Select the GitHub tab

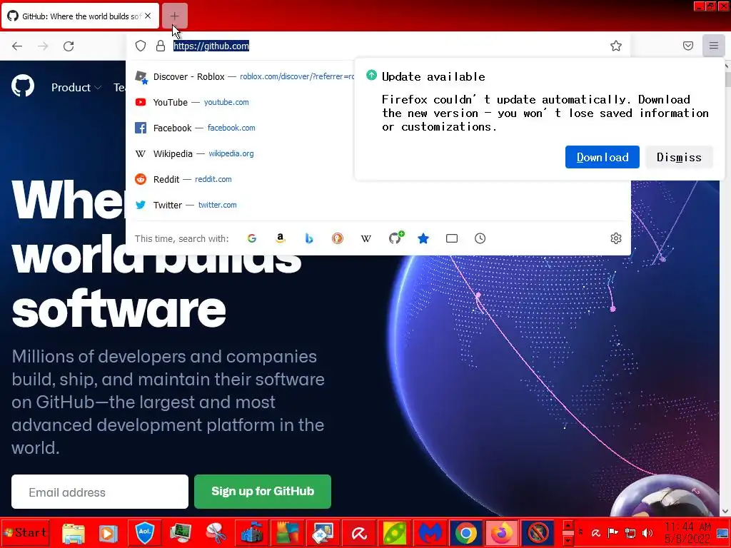pos(80,16)
